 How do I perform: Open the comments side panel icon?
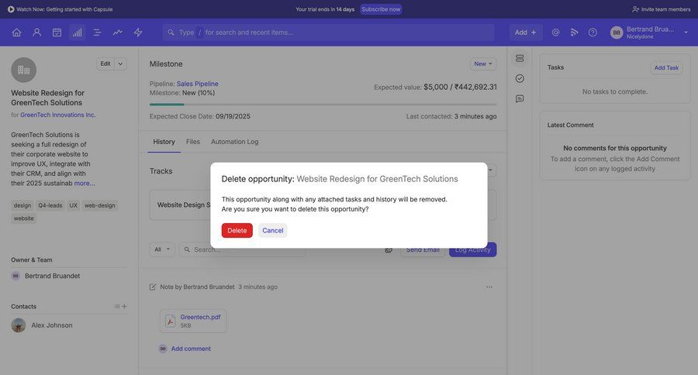[x=520, y=98]
